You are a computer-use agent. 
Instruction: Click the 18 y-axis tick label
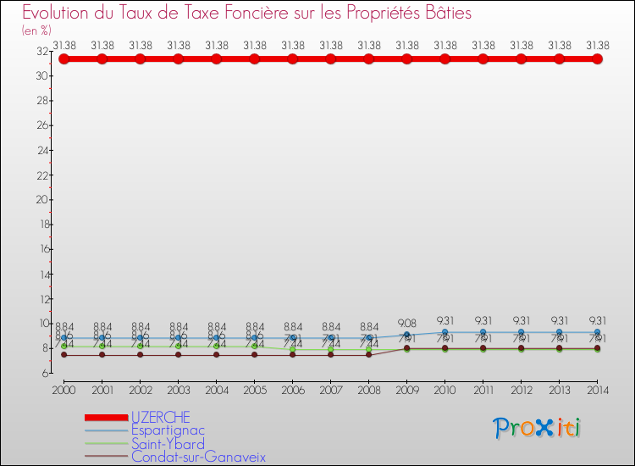(44, 224)
